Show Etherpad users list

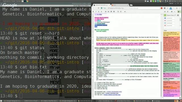[x=179, y=12]
